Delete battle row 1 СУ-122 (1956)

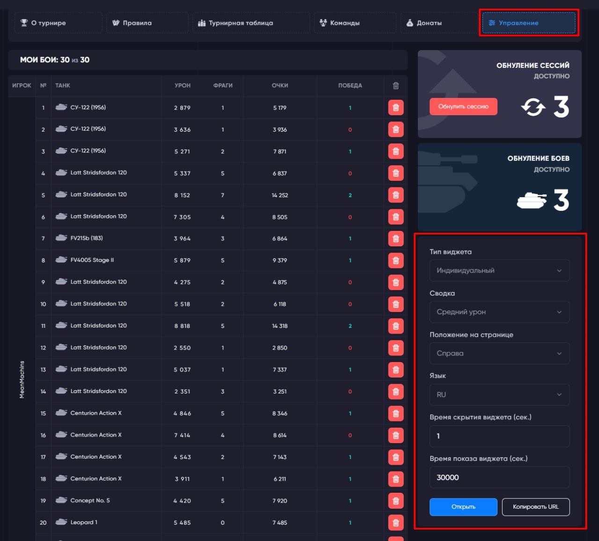point(395,108)
